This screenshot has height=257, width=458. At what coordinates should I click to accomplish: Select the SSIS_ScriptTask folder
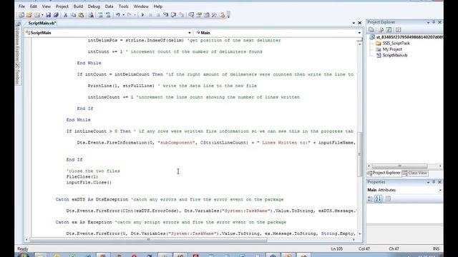point(396,43)
